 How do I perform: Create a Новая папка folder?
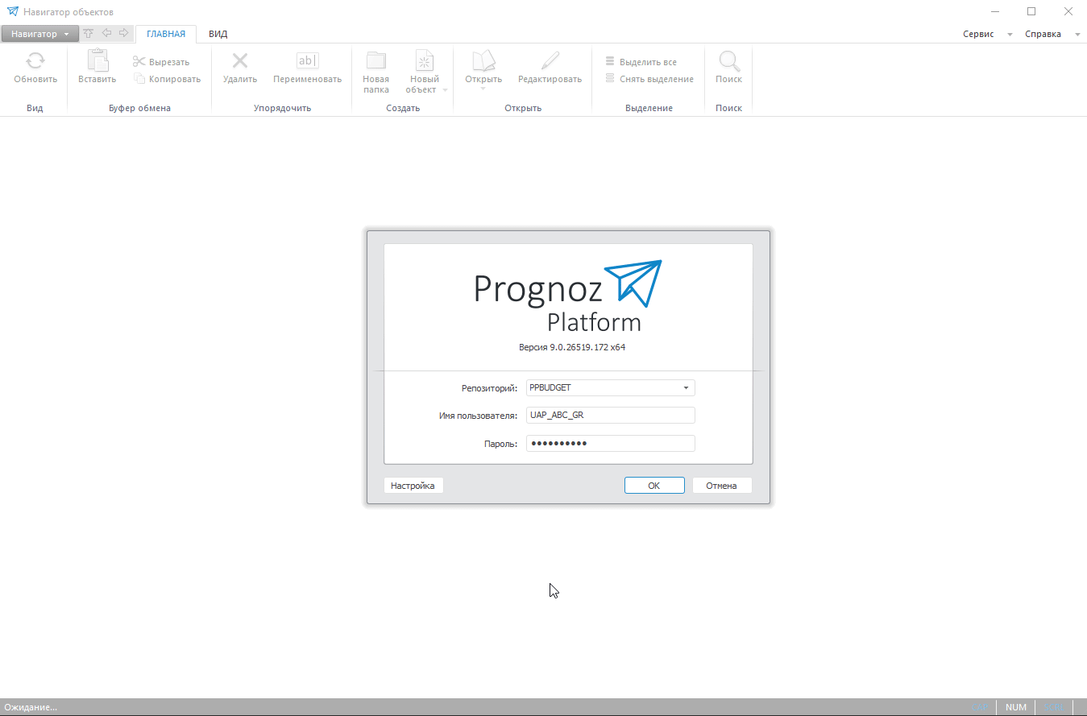[376, 72]
